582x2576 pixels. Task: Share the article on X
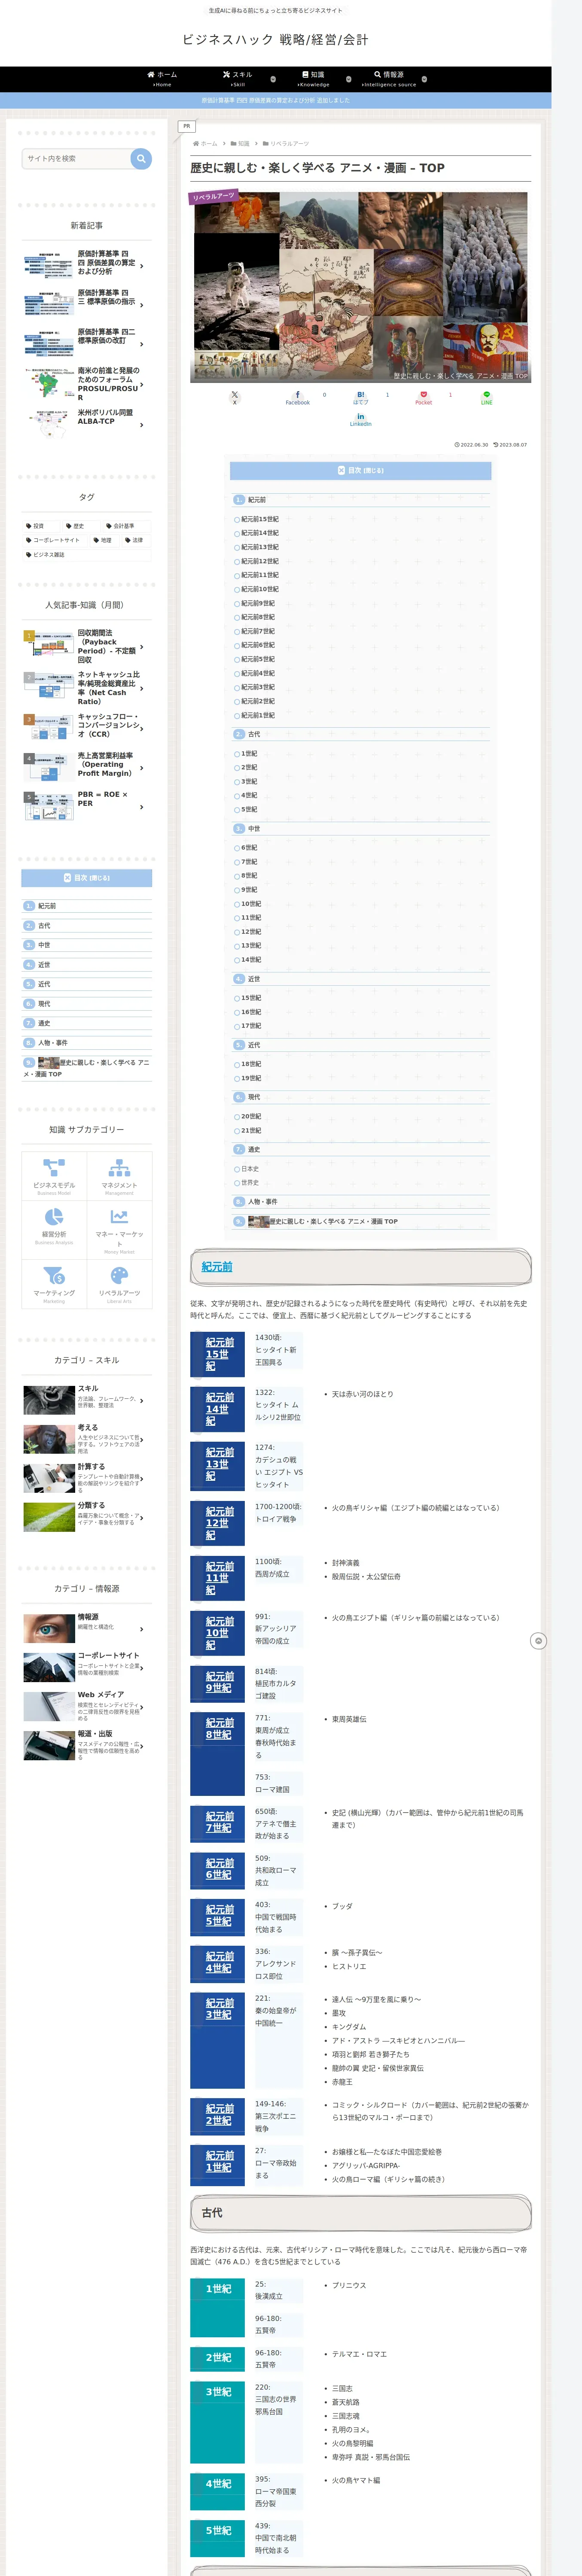point(235,397)
